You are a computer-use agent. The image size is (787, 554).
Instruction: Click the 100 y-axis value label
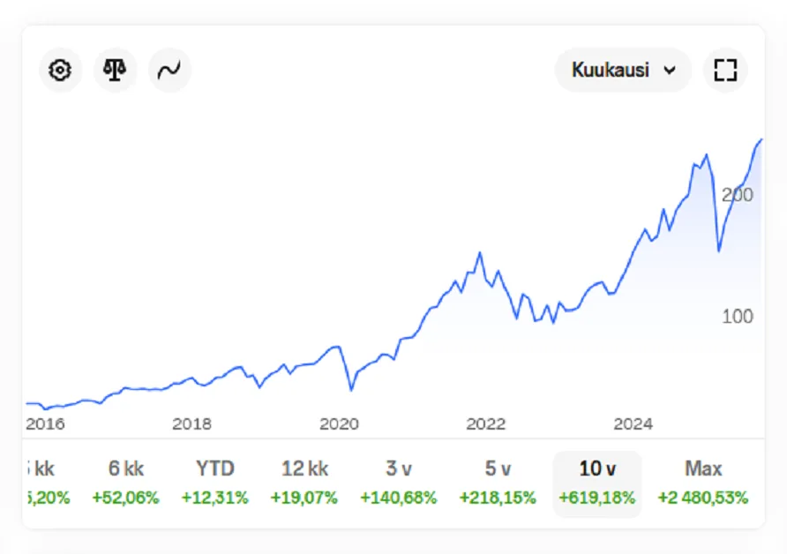pyautogui.click(x=737, y=317)
